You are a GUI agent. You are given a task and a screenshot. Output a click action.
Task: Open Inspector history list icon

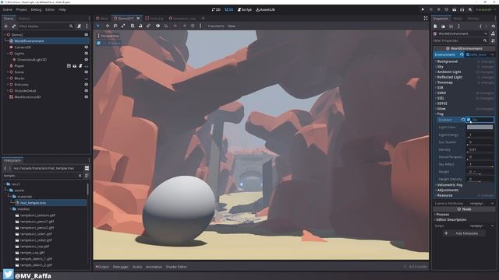pos(494,26)
